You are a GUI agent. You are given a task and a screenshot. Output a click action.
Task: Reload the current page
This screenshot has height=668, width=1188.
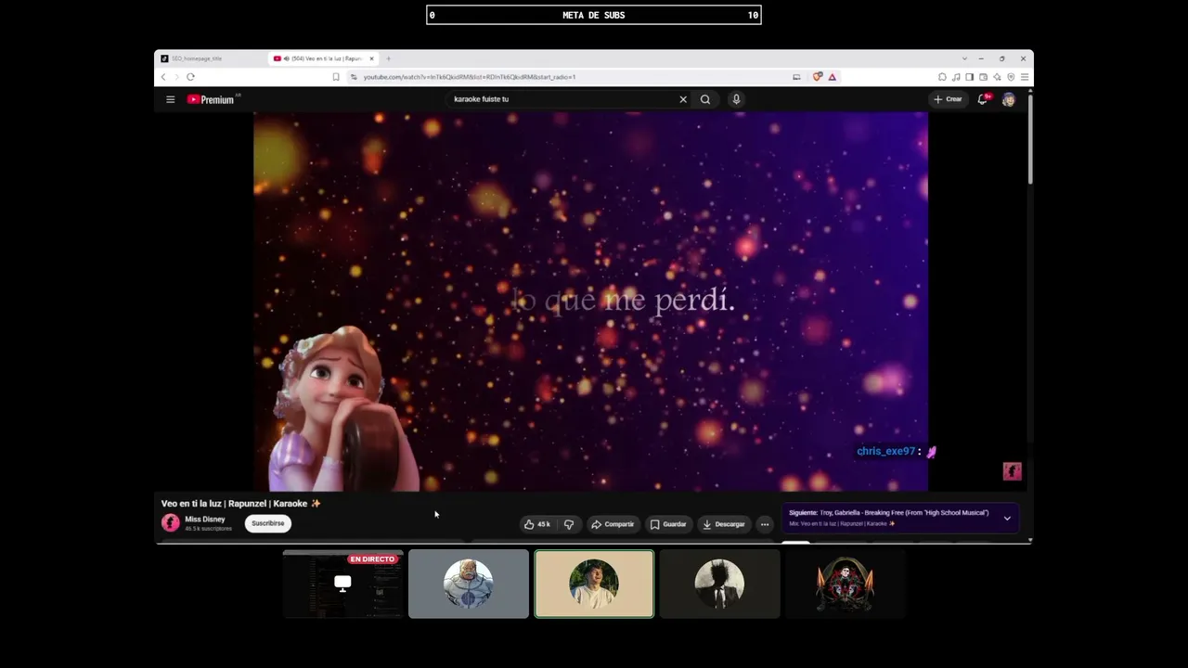coord(190,77)
